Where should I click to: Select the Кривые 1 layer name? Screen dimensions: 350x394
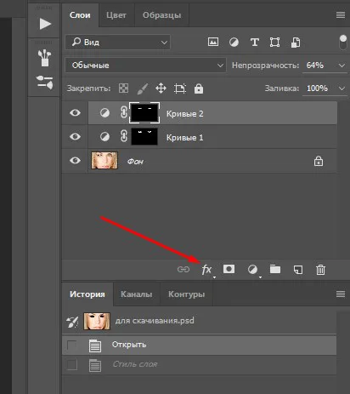point(184,138)
